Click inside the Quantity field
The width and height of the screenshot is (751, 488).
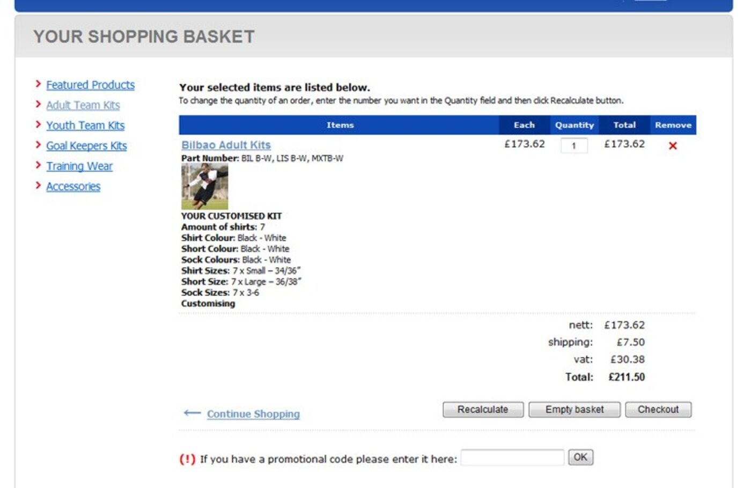pos(574,146)
